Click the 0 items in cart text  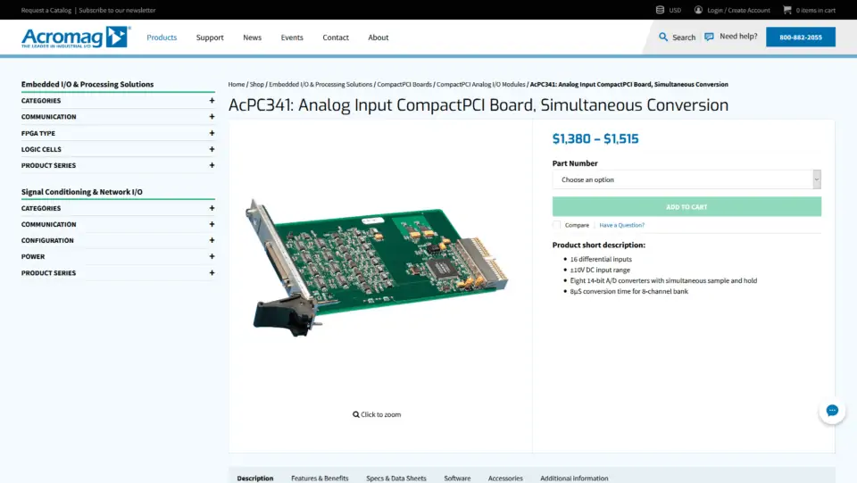[x=815, y=10]
